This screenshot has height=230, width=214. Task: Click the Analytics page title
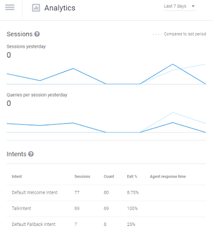click(x=60, y=8)
